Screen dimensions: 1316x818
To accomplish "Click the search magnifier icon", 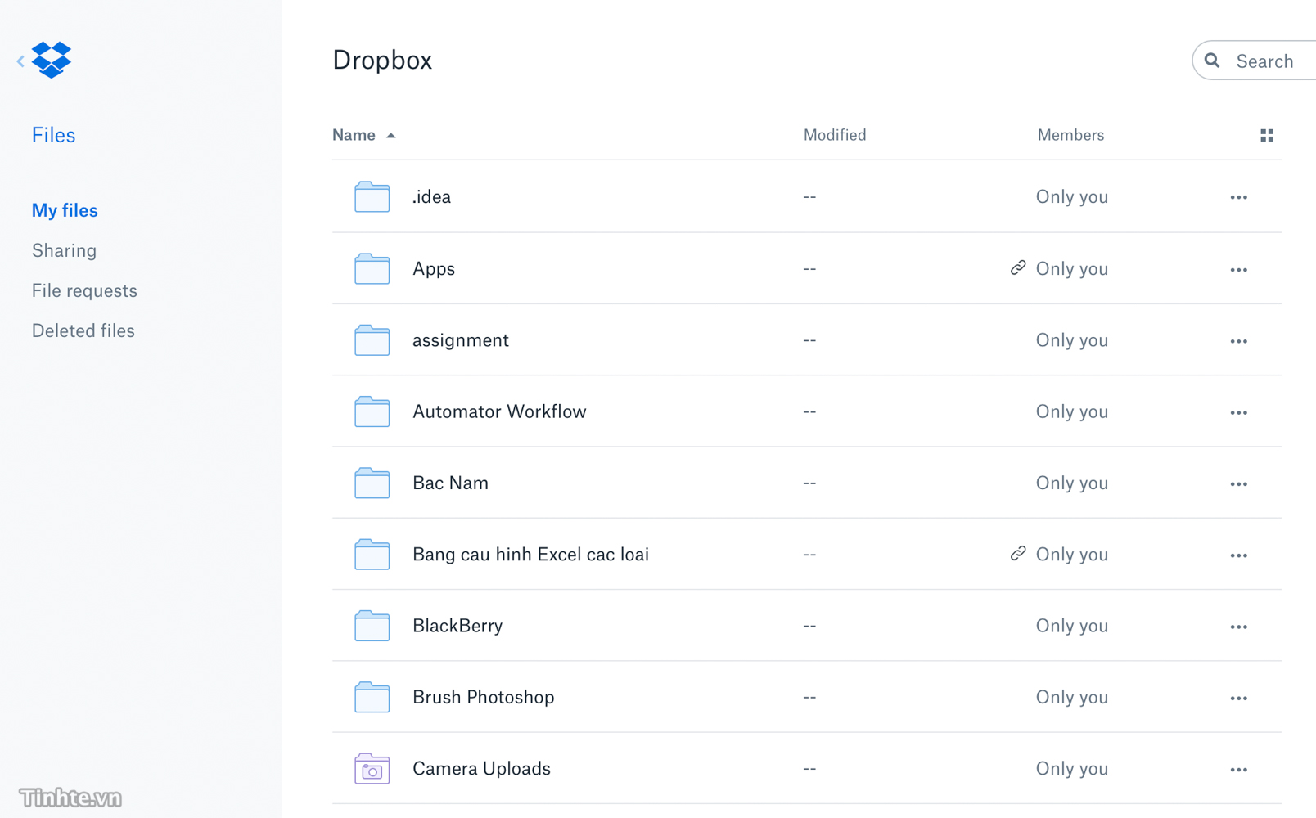I will click(x=1212, y=61).
